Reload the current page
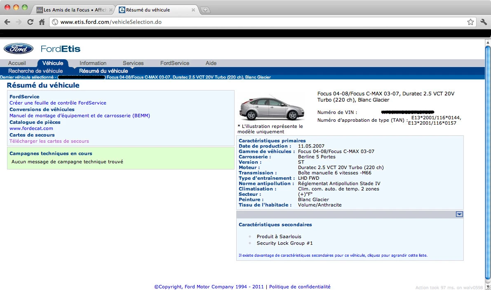The width and height of the screenshot is (491, 290). click(x=30, y=22)
